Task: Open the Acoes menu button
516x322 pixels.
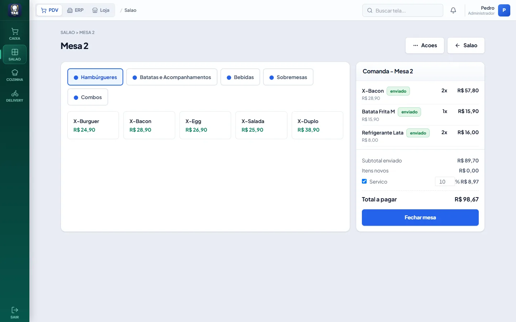Action: pyautogui.click(x=425, y=45)
